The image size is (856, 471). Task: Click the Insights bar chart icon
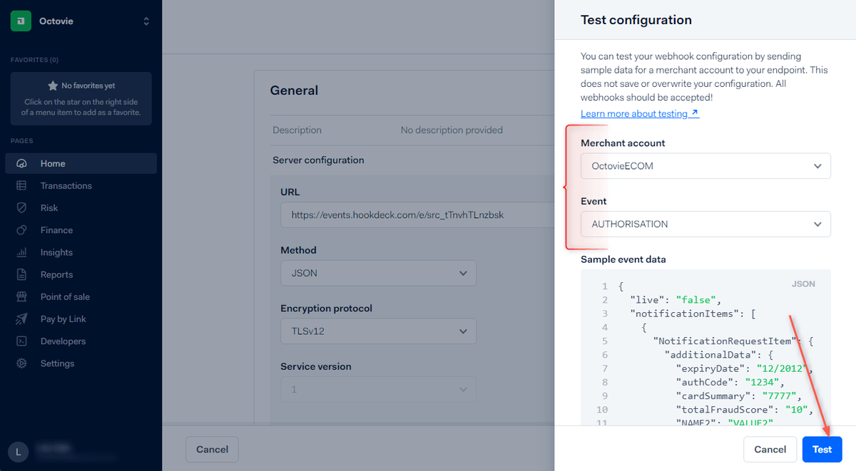[21, 252]
